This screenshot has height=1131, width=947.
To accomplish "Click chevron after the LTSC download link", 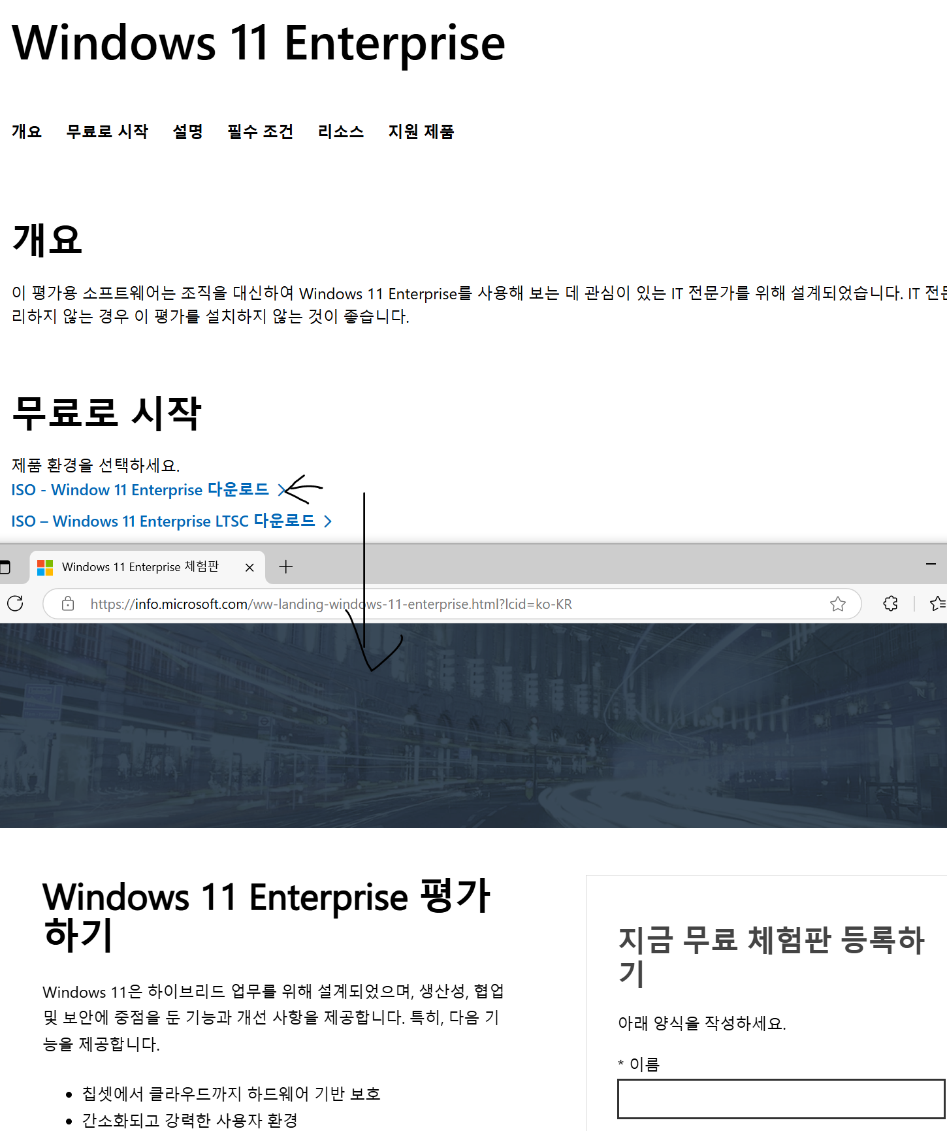I will click(328, 521).
